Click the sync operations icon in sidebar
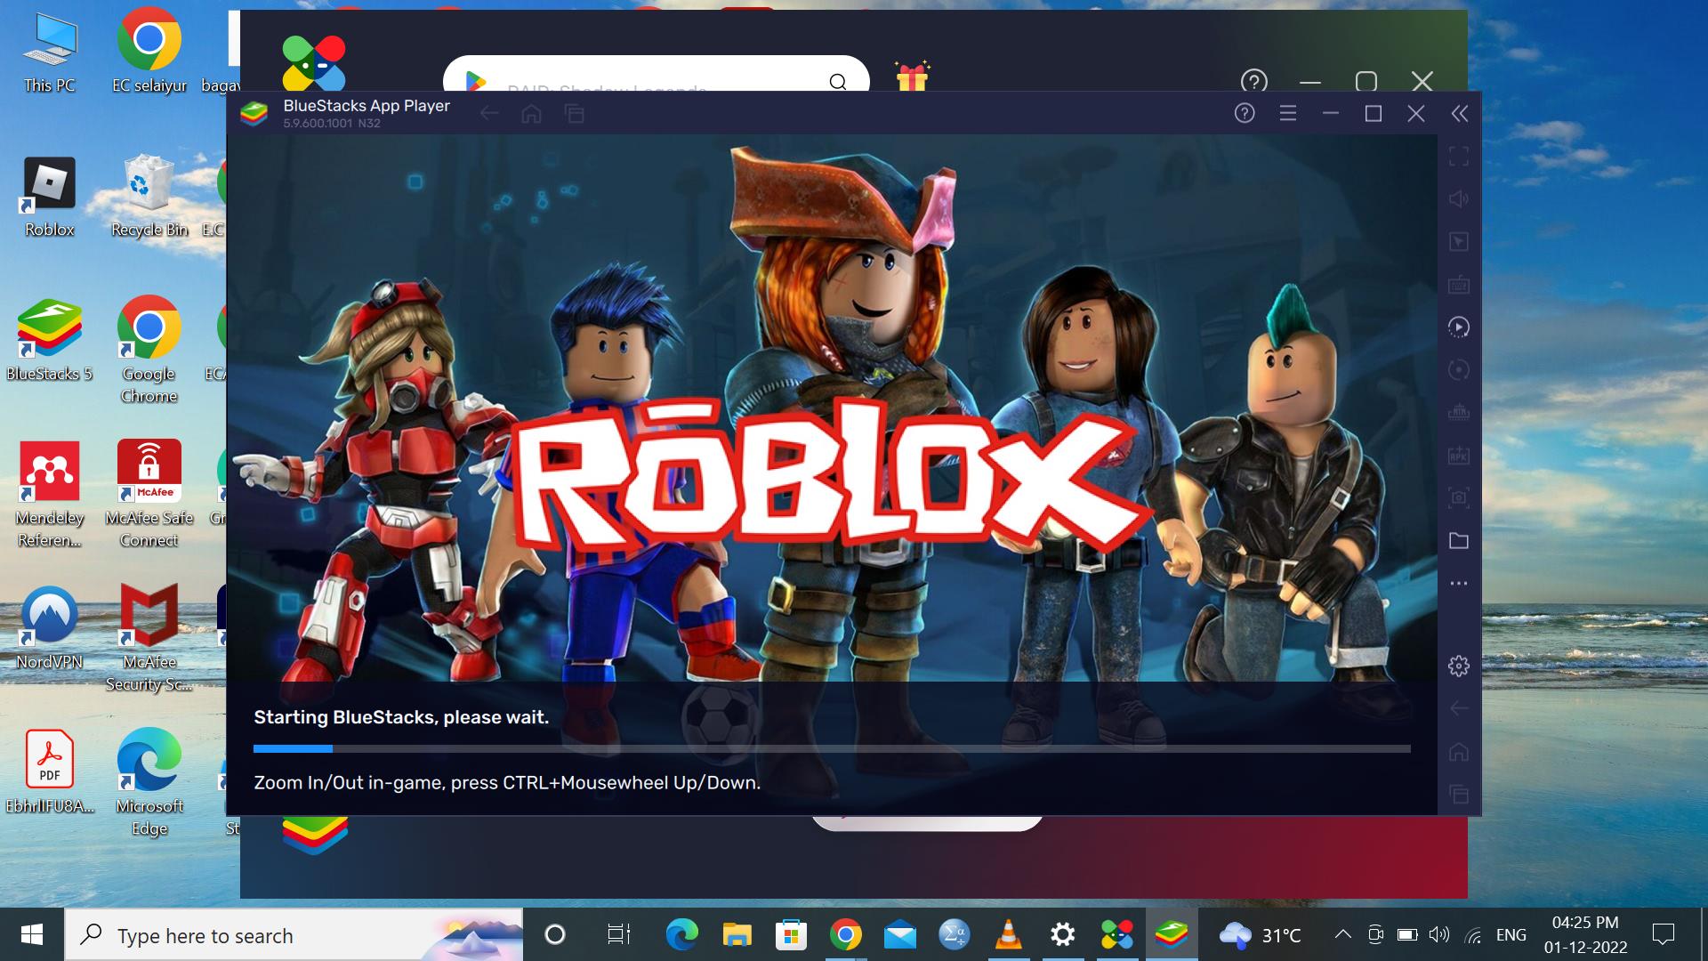Viewport: 1708px width, 961px height. point(1459,369)
